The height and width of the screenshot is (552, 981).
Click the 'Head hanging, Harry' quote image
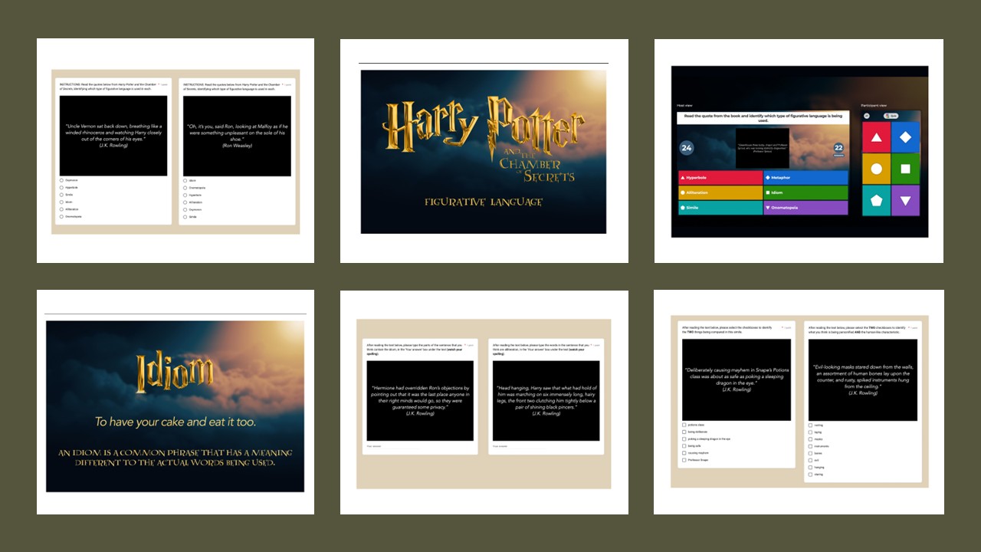(x=545, y=401)
